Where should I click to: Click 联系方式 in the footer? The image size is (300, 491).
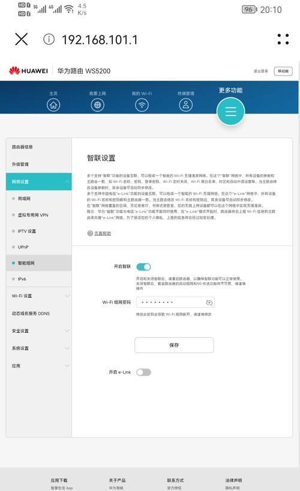coord(175,480)
